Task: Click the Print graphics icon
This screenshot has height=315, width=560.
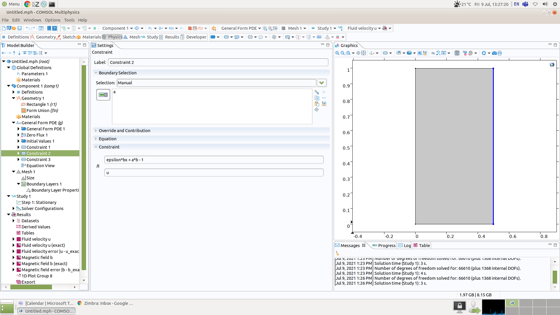Action: (x=500, y=53)
